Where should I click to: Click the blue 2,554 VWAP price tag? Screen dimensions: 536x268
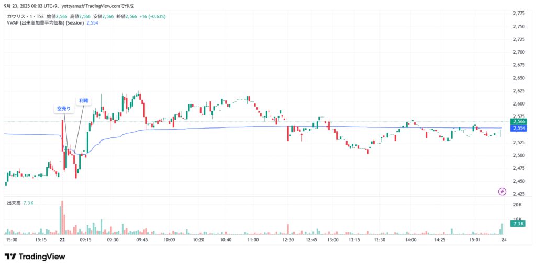click(519, 128)
